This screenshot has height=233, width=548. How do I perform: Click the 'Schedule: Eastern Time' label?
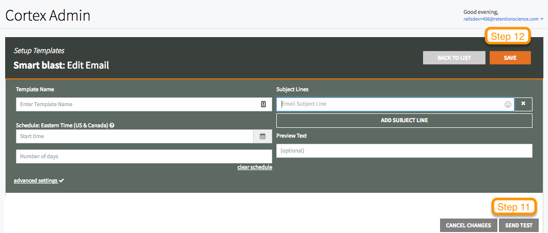[62, 125]
